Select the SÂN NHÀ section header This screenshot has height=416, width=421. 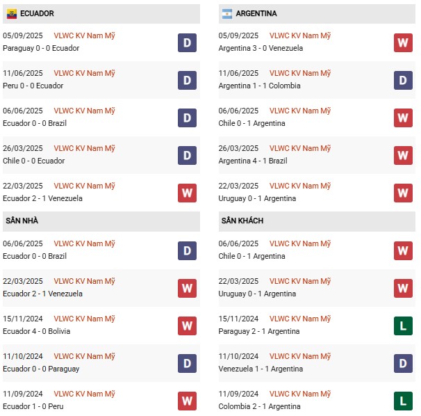[x=22, y=221]
